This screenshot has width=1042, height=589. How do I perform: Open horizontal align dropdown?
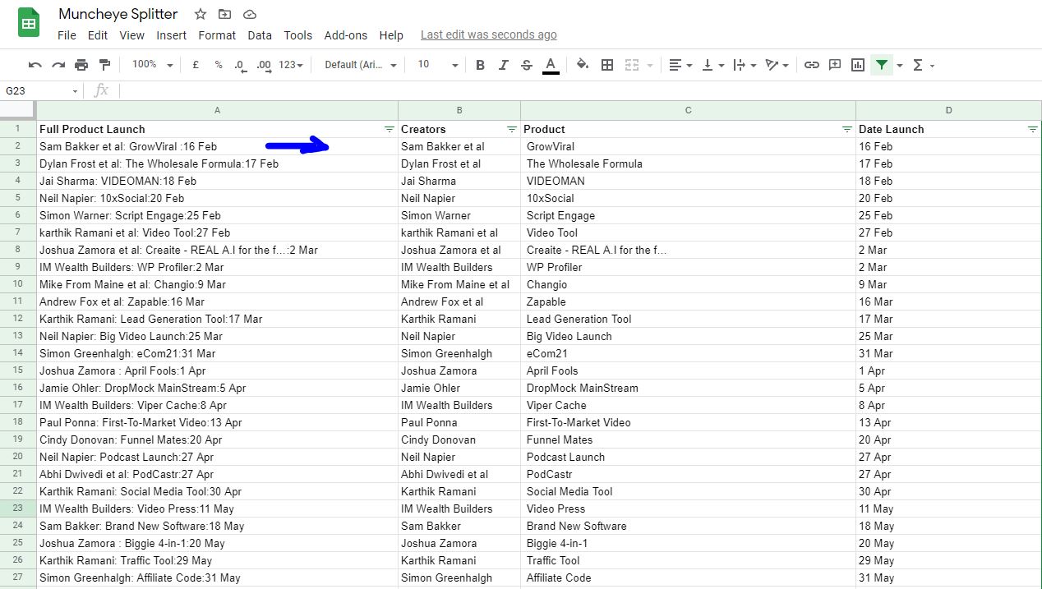pyautogui.click(x=680, y=65)
